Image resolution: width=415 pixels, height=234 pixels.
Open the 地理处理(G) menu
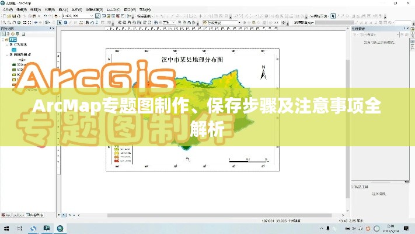[94, 10]
